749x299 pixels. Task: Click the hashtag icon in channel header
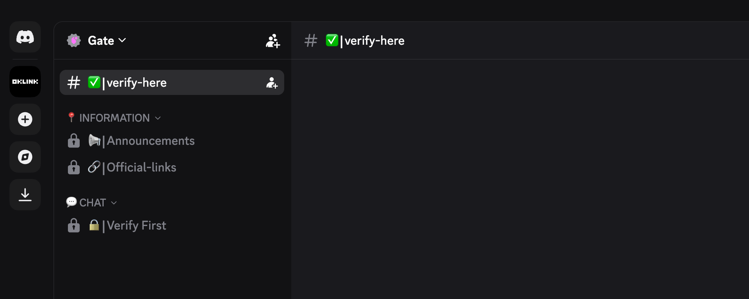point(311,40)
